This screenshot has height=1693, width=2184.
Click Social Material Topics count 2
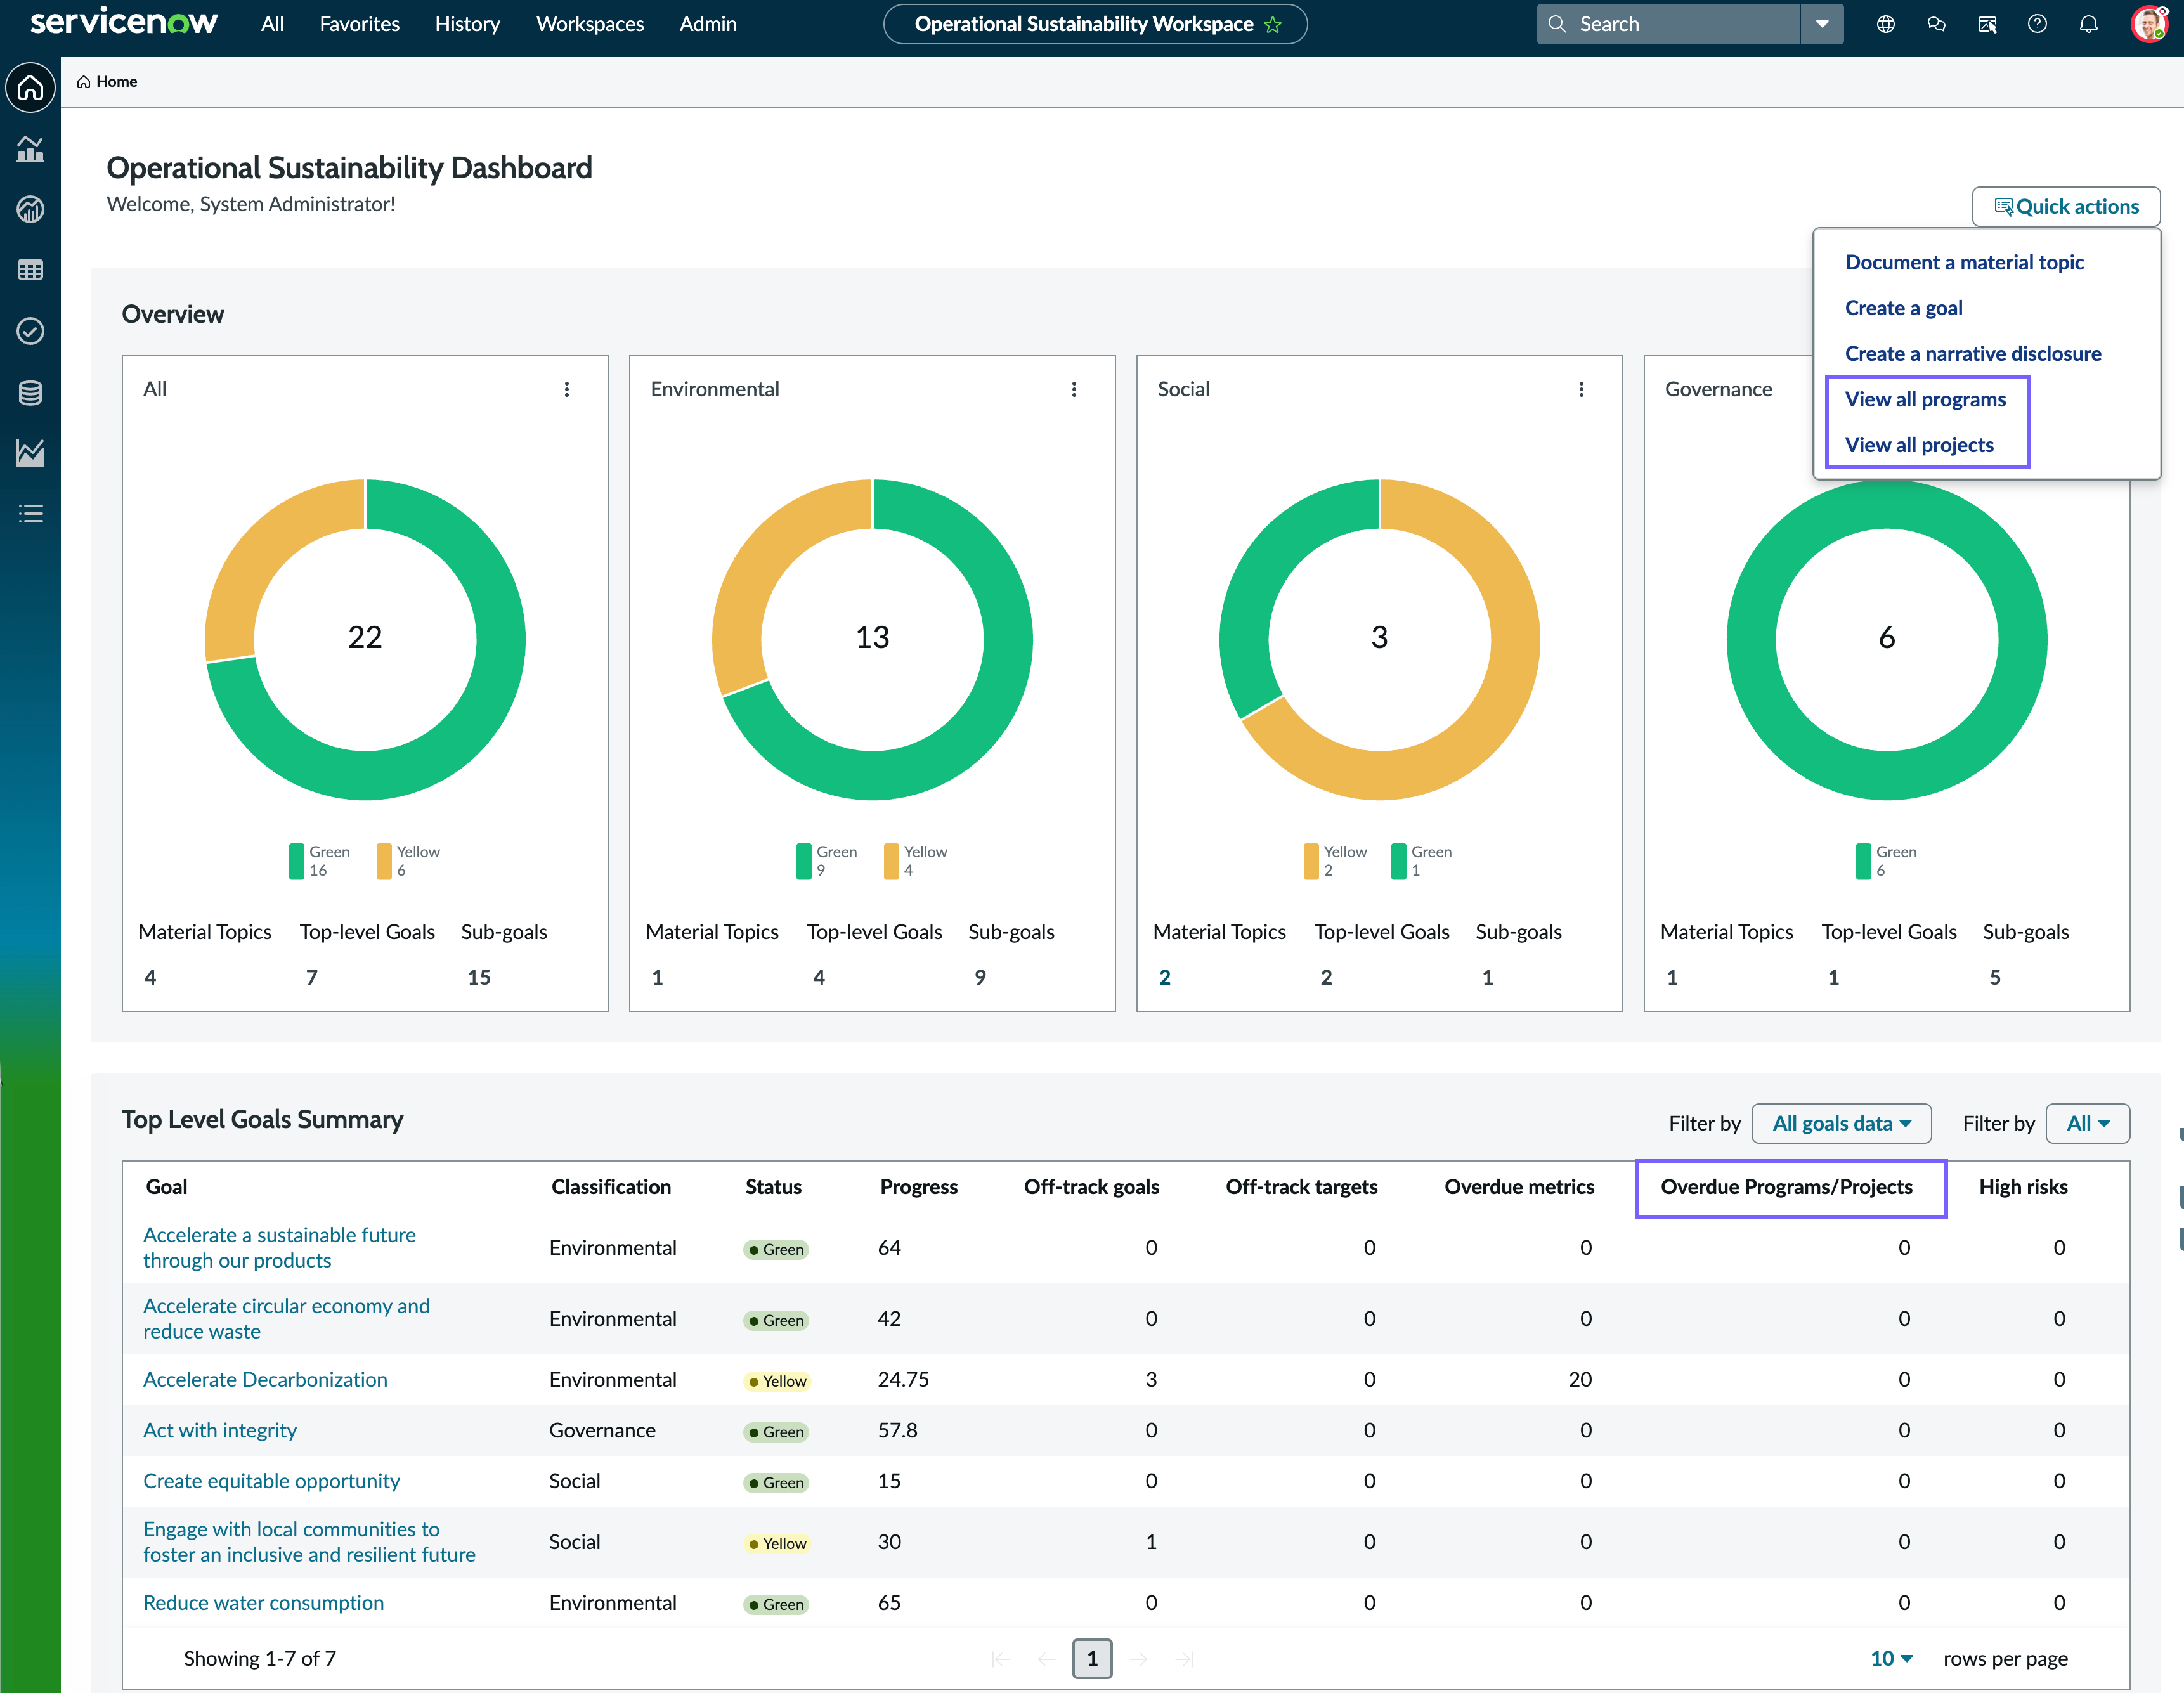pos(1164,977)
